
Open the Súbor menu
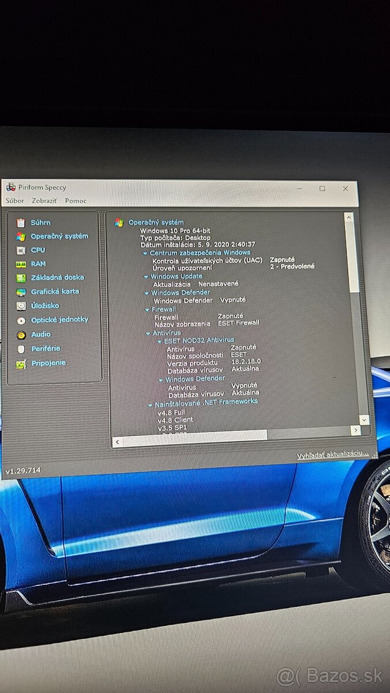point(15,201)
